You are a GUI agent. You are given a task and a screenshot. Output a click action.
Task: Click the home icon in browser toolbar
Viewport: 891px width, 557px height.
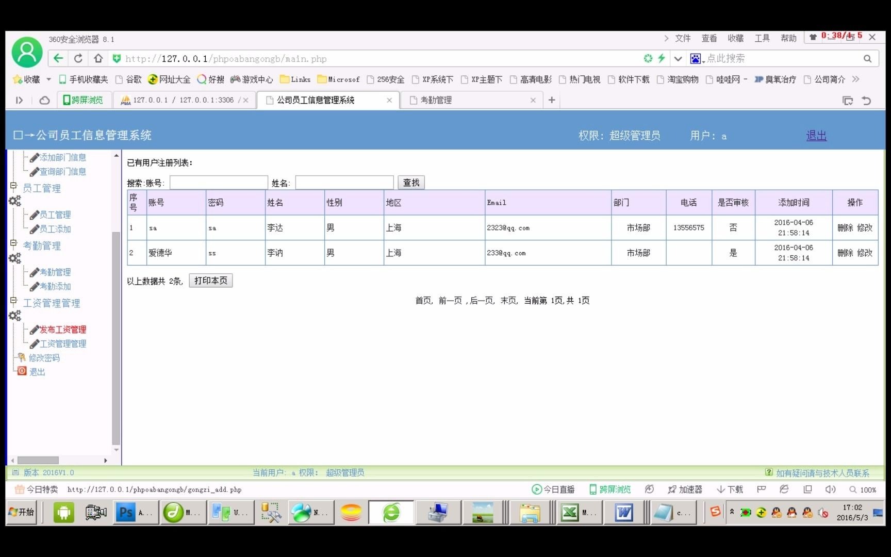(98, 58)
